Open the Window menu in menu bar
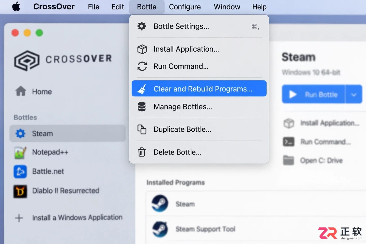This screenshot has height=244, width=366. [x=227, y=7]
